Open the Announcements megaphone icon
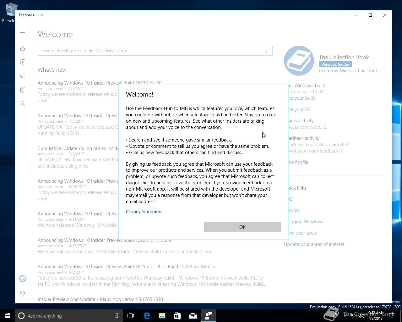 pos(22,76)
